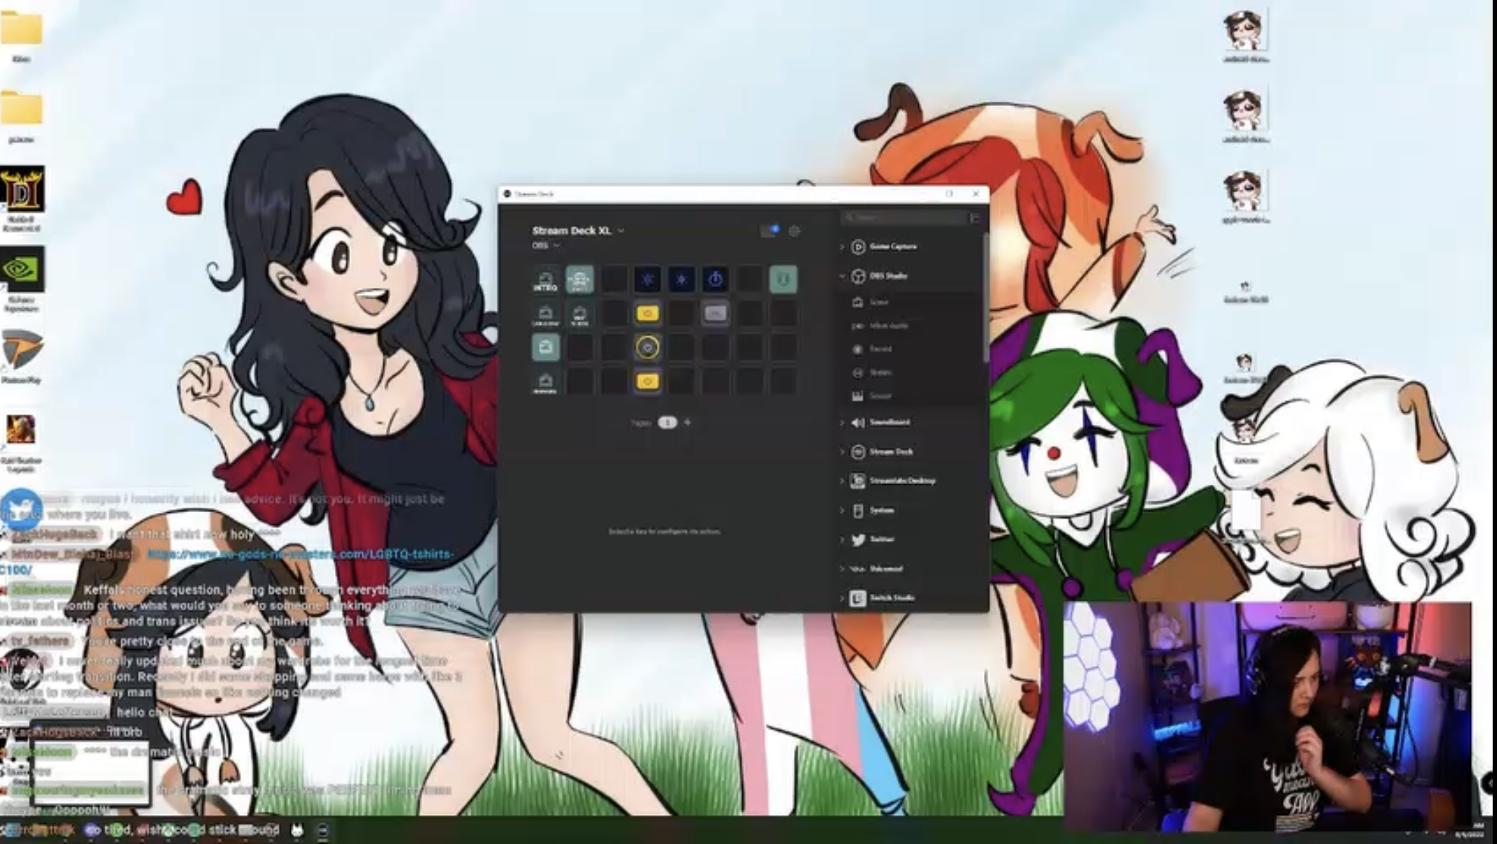Open the topmost desktop folder

[21, 35]
